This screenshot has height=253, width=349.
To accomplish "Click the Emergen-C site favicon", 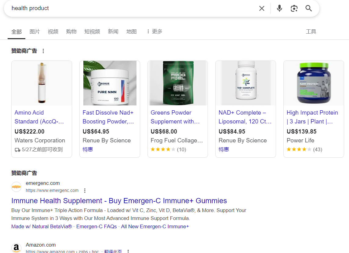I will click(x=16, y=187).
